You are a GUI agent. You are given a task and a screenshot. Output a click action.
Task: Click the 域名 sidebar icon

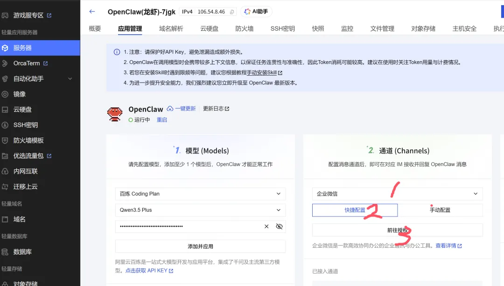coord(5,219)
